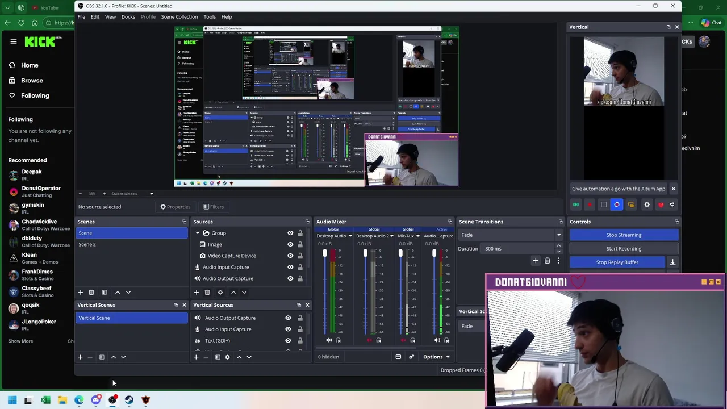Lock the Audio Input Capture source in Sources
The height and width of the screenshot is (409, 727).
300,267
